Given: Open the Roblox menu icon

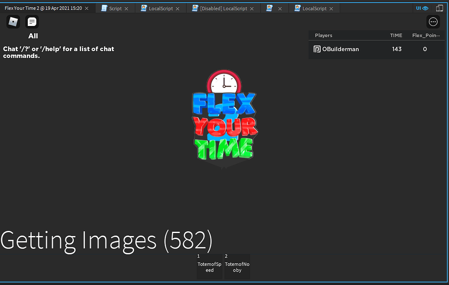Looking at the screenshot, I should [13, 22].
